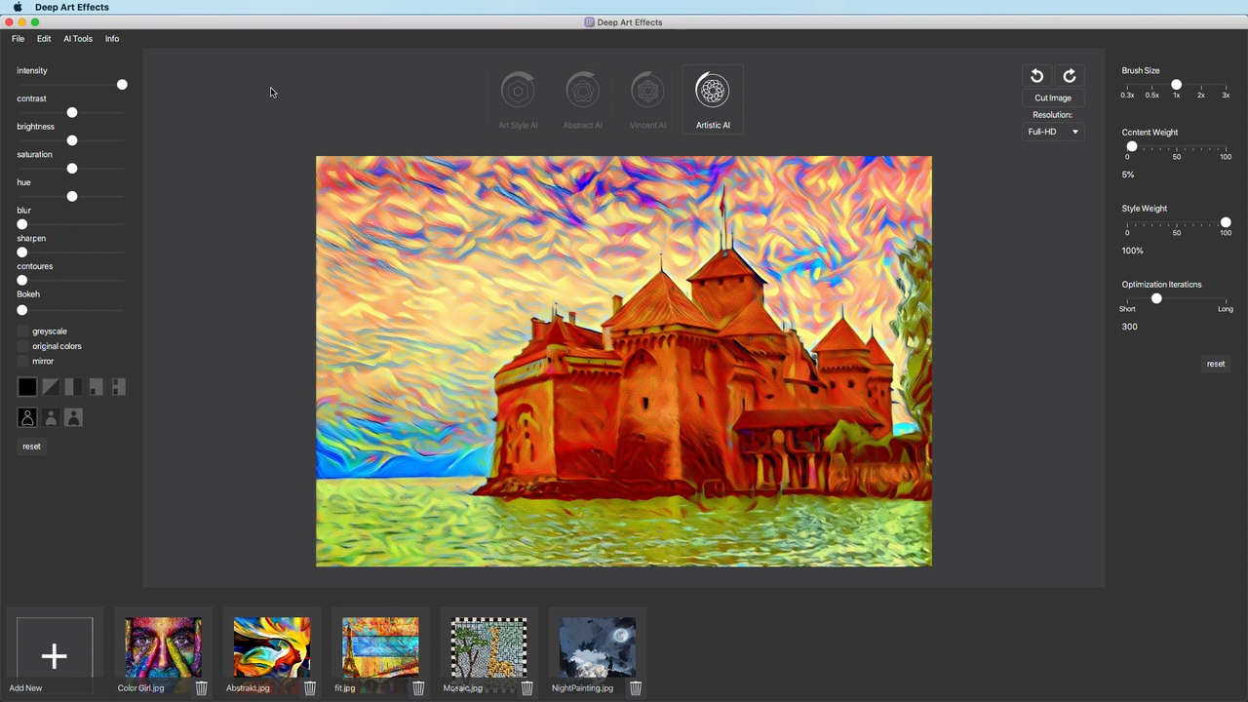Viewport: 1248px width, 702px height.
Task: Select the Art Style AI icon
Action: [x=518, y=90]
